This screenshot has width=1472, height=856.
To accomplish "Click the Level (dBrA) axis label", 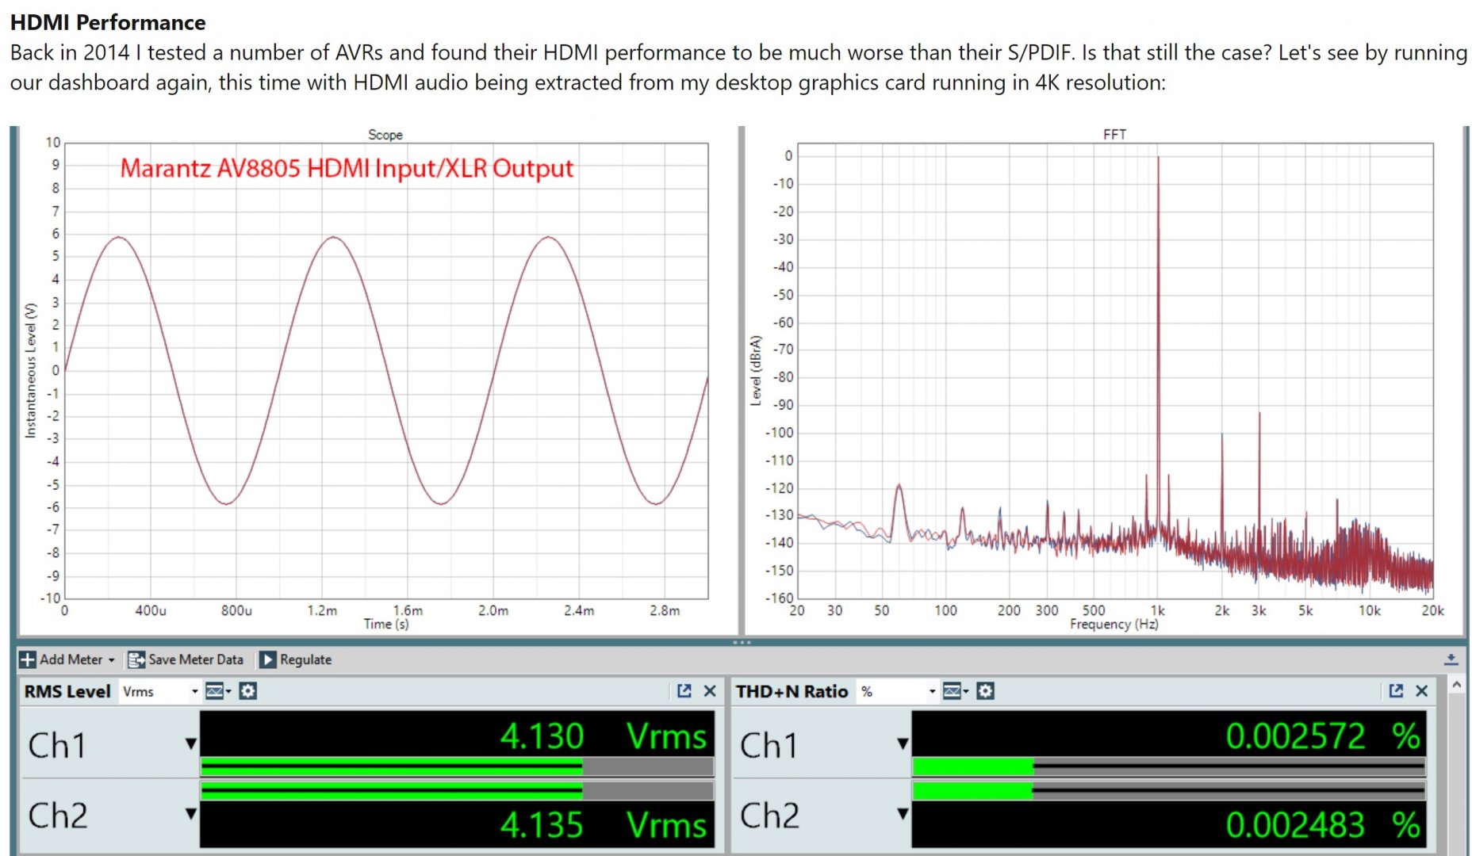I will click(x=756, y=370).
